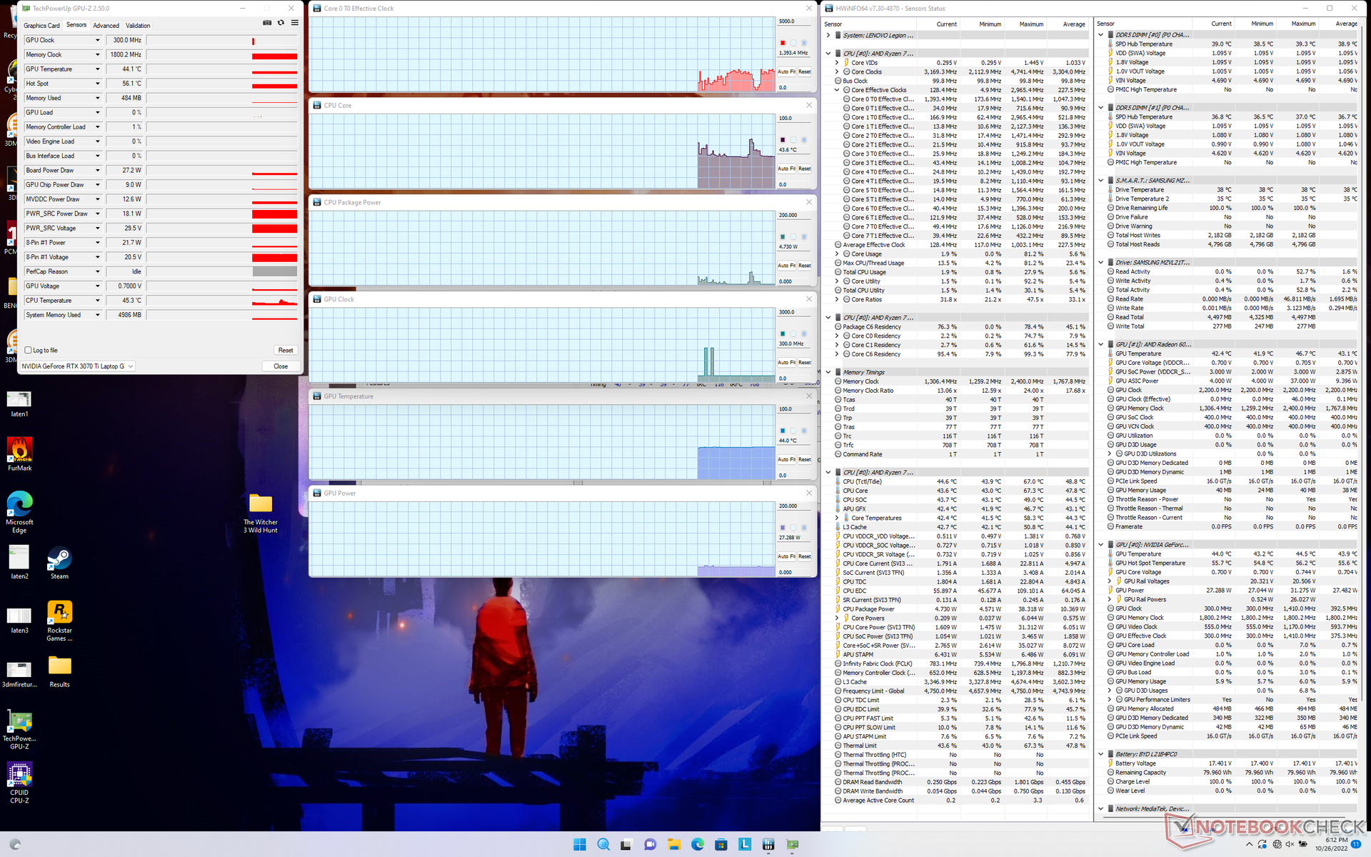The image size is (1371, 857).
Task: Open the Advanced tab in GPU-Z
Action: coord(106,26)
